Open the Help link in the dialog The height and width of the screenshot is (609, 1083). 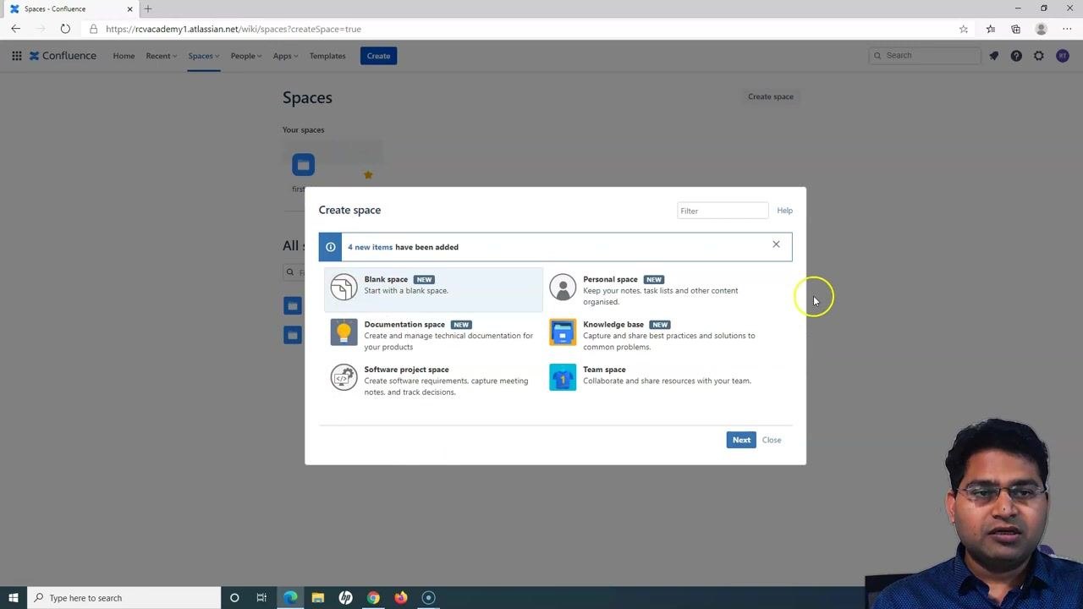(785, 211)
